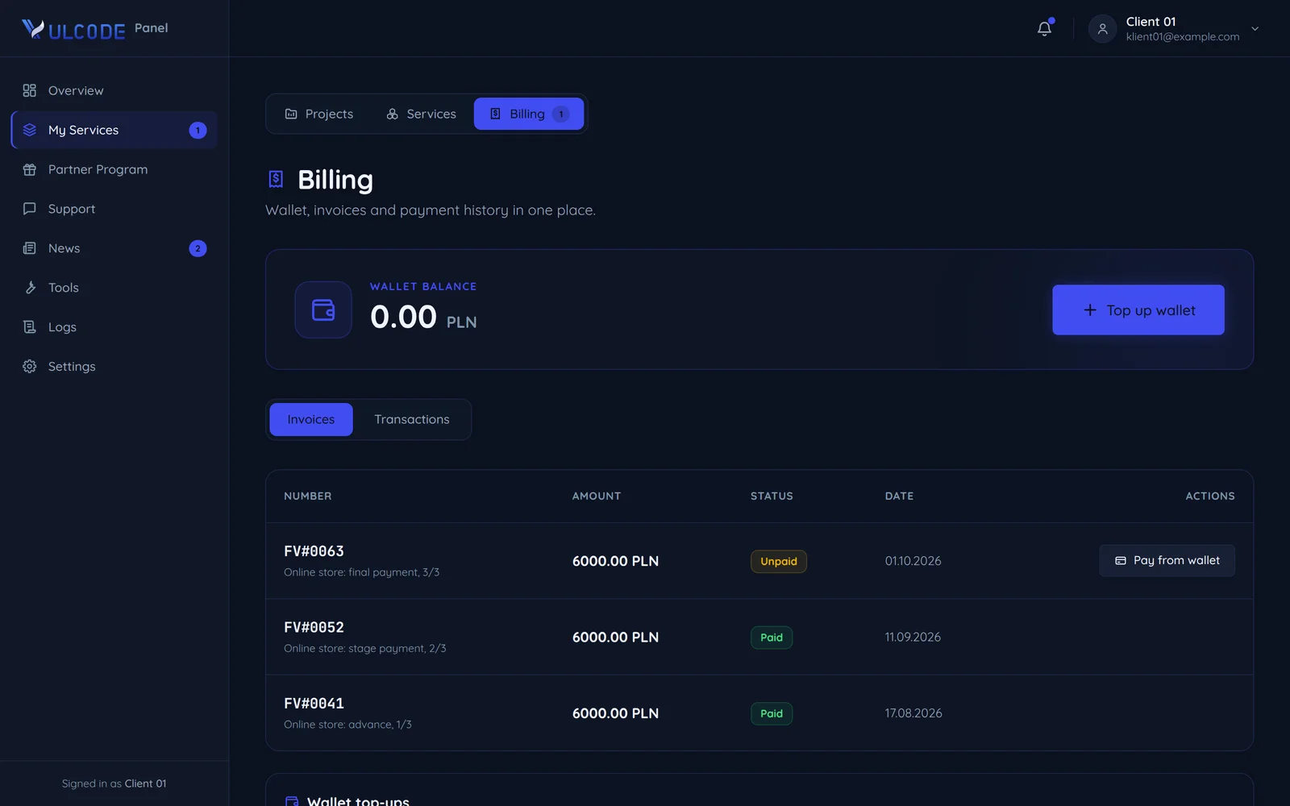Click the Logs icon in sidebar

pos(30,327)
